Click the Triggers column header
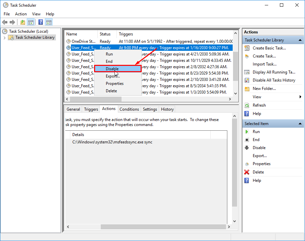 coord(174,34)
